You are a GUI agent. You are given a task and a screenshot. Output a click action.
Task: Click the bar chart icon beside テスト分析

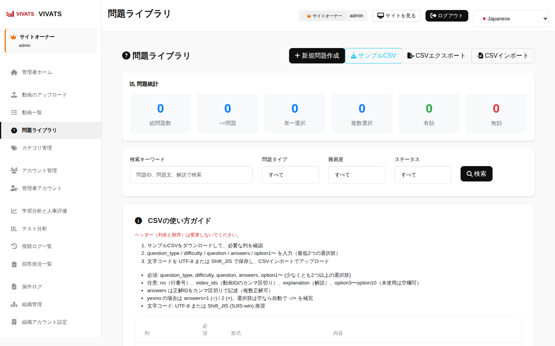tap(14, 229)
